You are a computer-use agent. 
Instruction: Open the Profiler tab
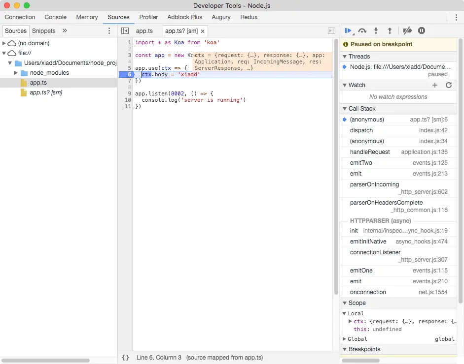[x=148, y=17]
